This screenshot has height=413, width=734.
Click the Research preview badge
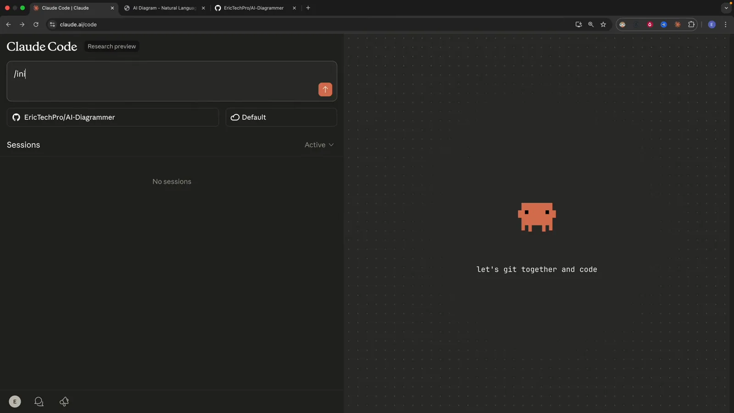111,46
